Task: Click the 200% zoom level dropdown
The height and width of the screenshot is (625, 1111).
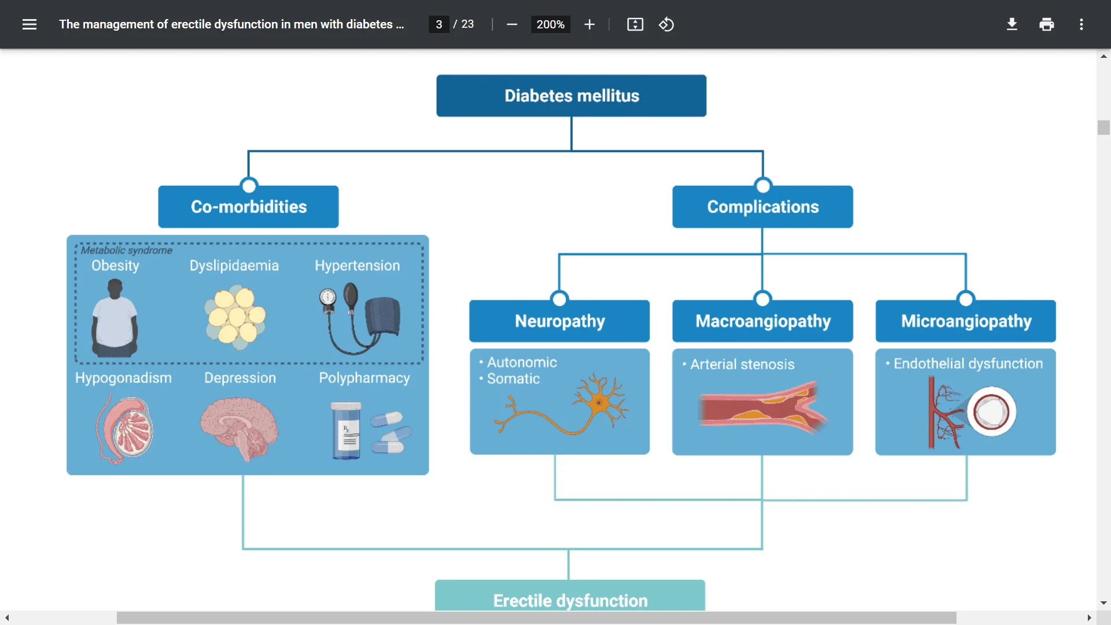Action: (549, 24)
